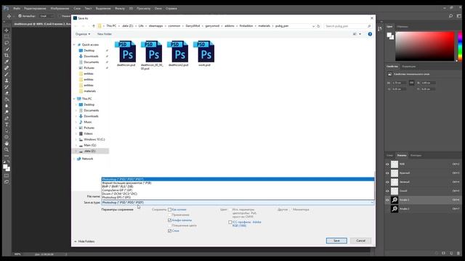Image resolution: width=465 pixels, height=261 pixels.
Task: Select the Move tool in Photoshop toolbar
Action: coord(7,30)
